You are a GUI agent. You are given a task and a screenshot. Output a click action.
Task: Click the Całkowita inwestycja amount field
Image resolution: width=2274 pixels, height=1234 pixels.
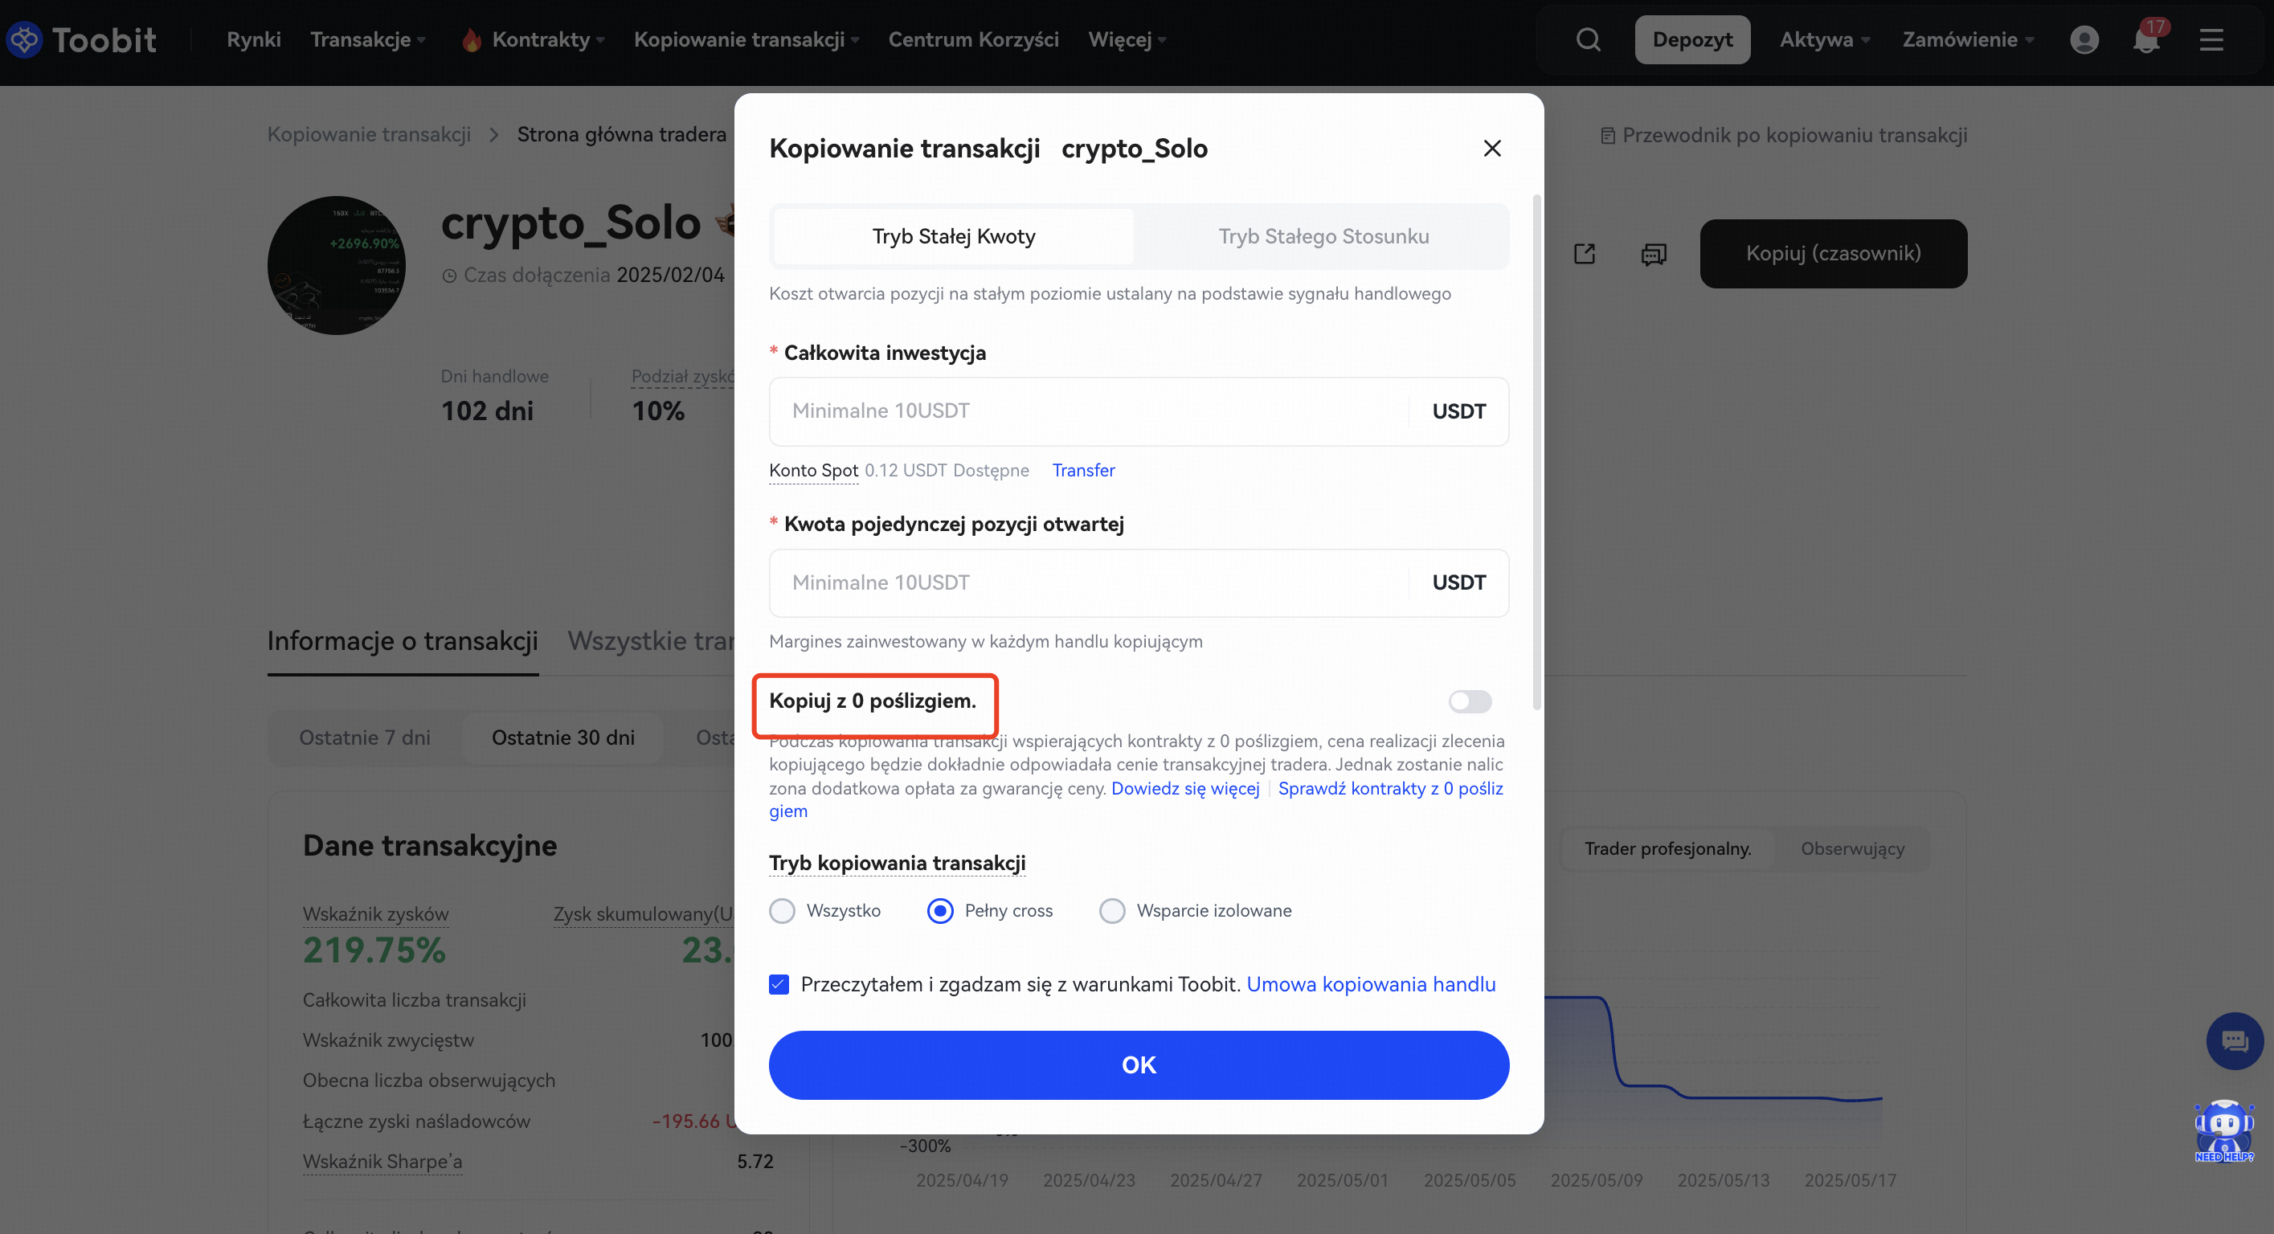click(x=1086, y=411)
